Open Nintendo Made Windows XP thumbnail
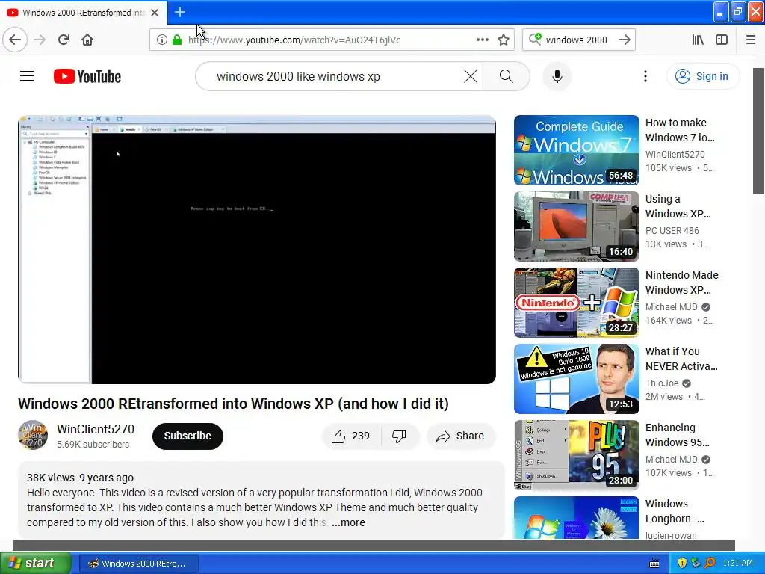 tap(576, 303)
